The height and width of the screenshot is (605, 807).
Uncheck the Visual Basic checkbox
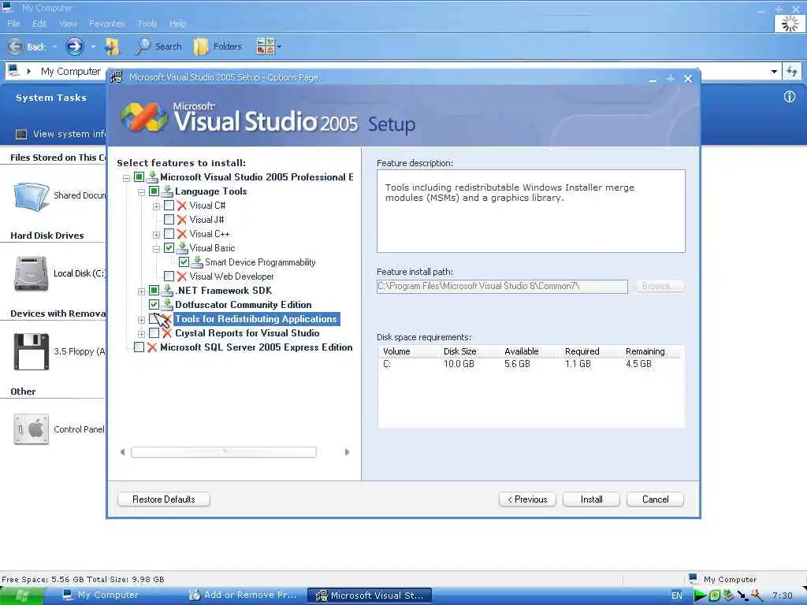[x=169, y=248]
